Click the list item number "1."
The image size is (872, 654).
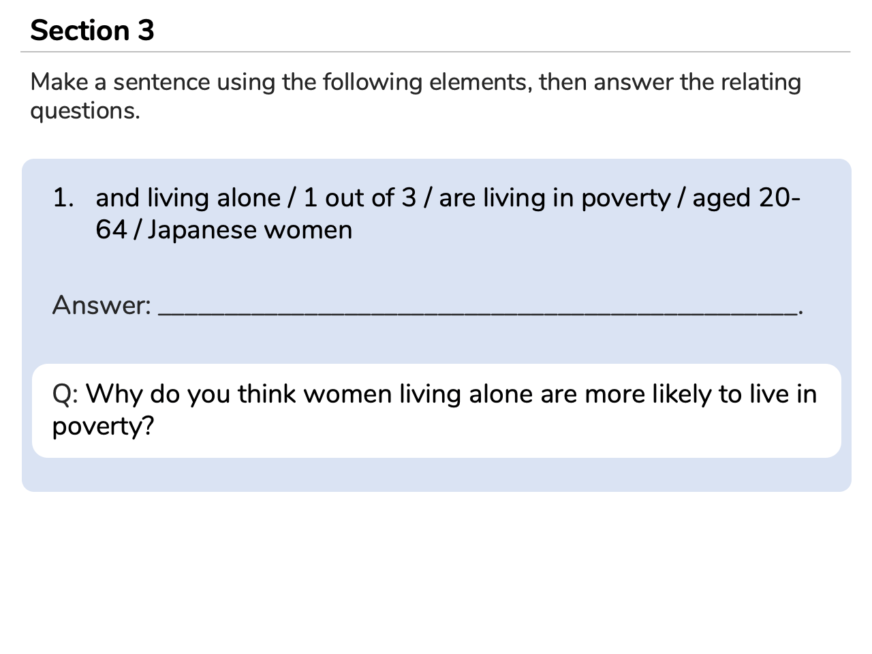[x=63, y=198]
